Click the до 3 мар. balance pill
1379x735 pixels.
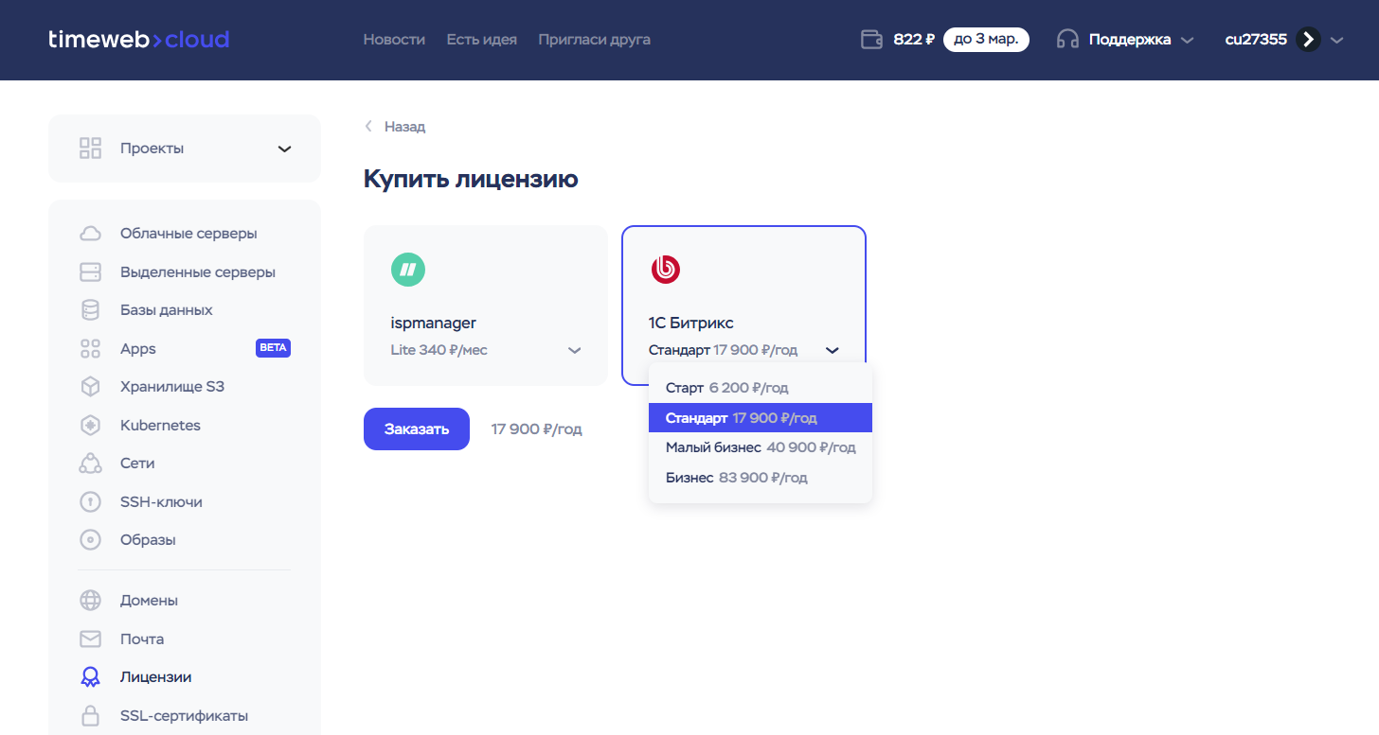pyautogui.click(x=986, y=40)
